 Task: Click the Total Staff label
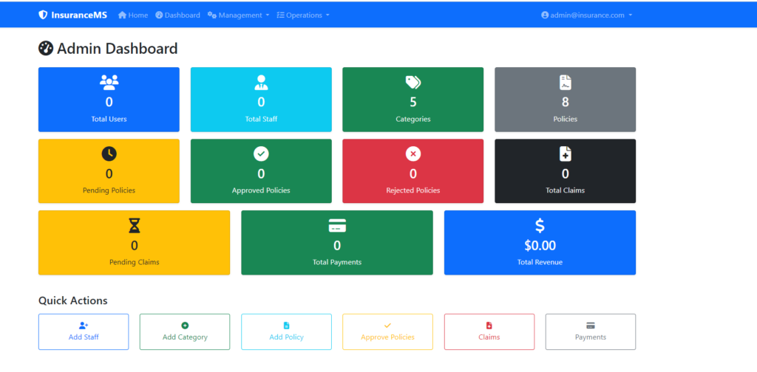click(x=261, y=119)
